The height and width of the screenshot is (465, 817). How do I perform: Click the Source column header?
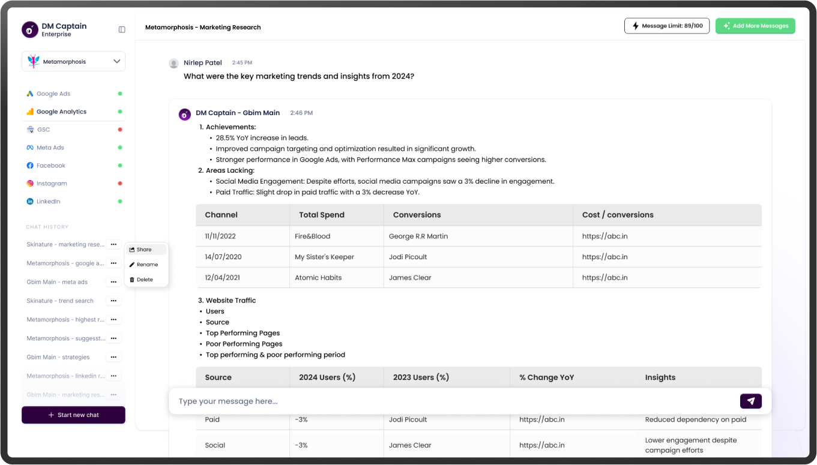218,377
